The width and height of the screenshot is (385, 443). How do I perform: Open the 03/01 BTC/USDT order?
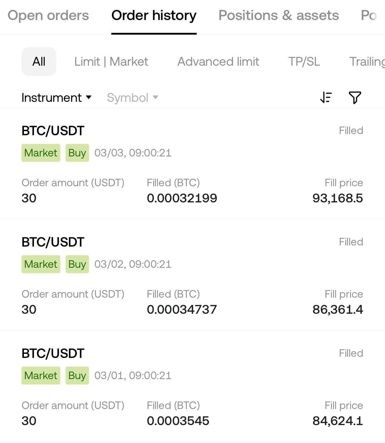coord(192,387)
